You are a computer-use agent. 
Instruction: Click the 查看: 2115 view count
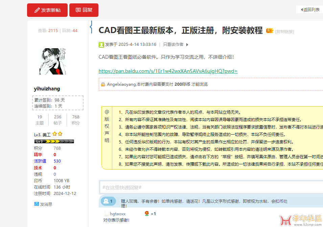pyautogui.click(x=48, y=31)
